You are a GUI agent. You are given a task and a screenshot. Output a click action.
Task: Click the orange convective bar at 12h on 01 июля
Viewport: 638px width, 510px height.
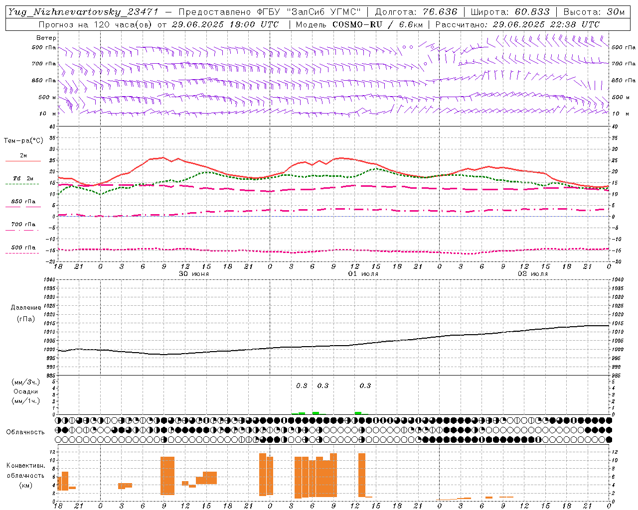362,475
